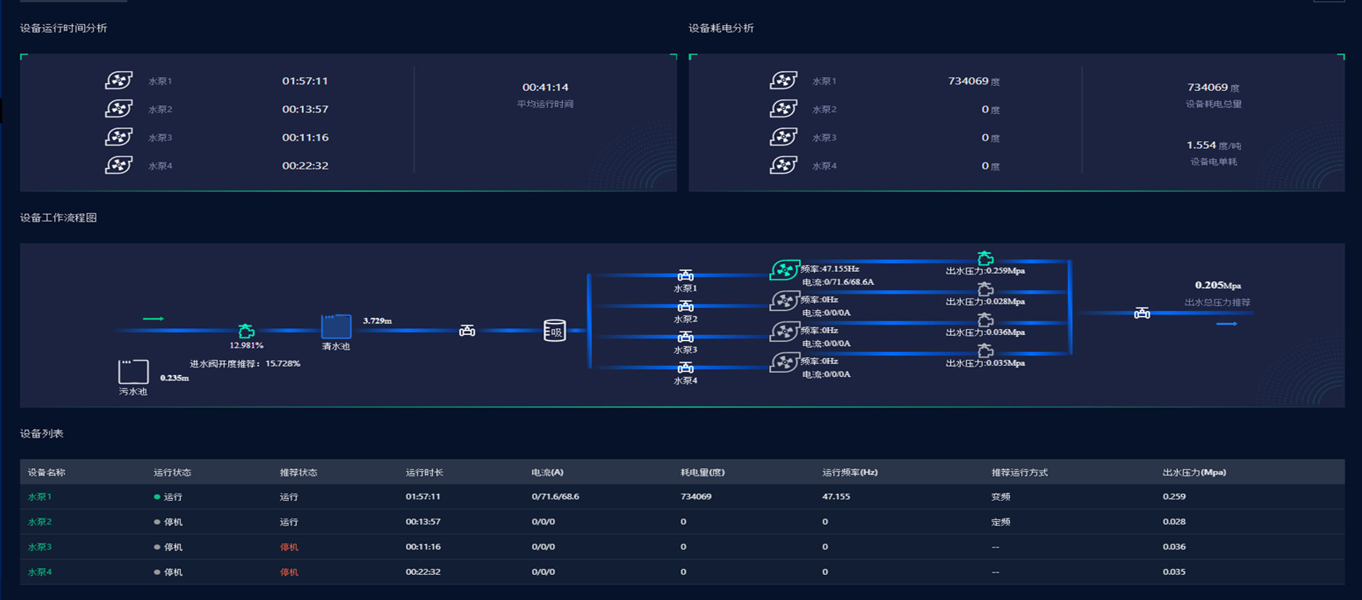
Task: Click the valve icon above 水泵1 label in flow diagram
Action: [x=685, y=275]
